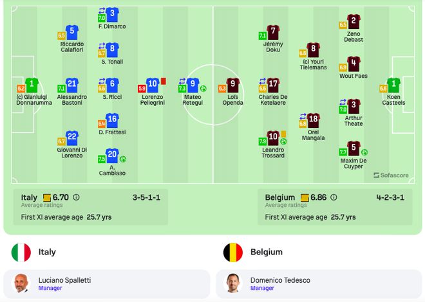Image resolution: width=425 pixels, height=302 pixels.
Task: Open Jérémy Doku's player name
Action: 273,47
